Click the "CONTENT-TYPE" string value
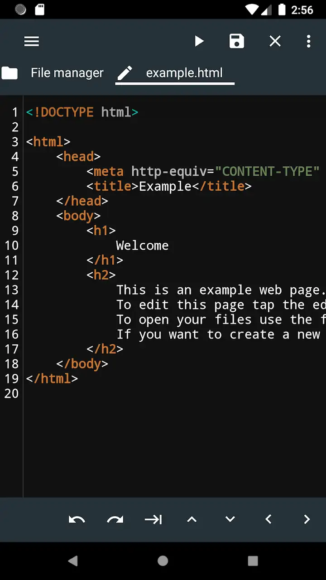Screen dimensions: 326x580 pyautogui.click(x=267, y=171)
